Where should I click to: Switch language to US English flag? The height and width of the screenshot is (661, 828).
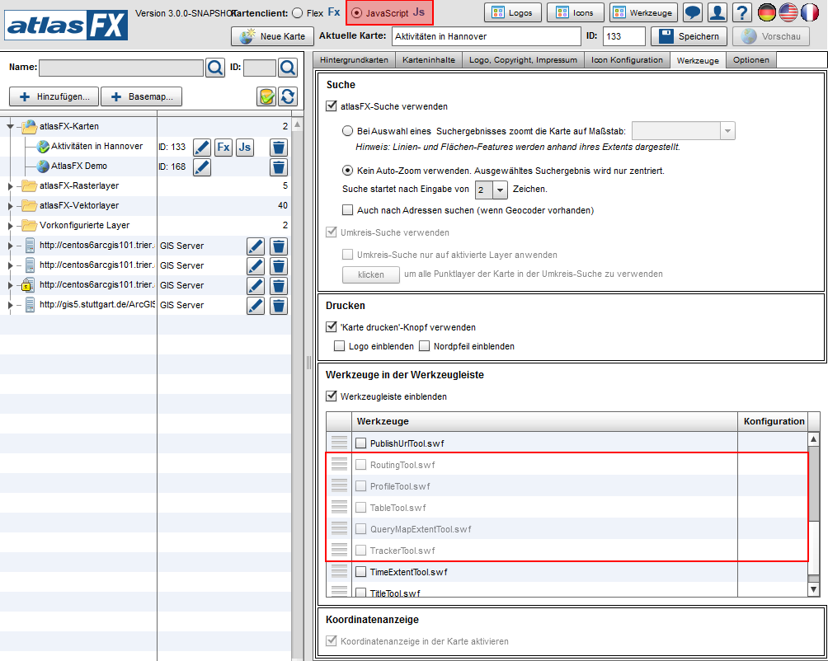(788, 12)
